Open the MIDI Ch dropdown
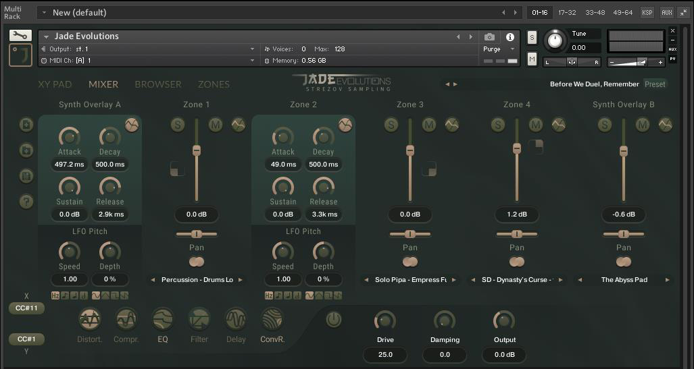694x369 pixels. coord(252,61)
